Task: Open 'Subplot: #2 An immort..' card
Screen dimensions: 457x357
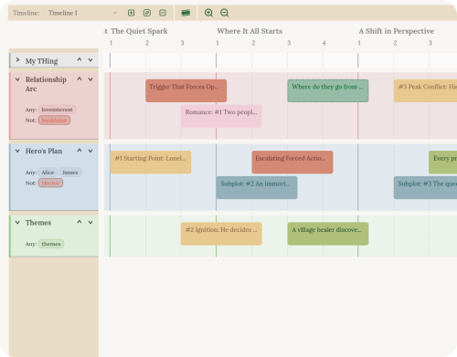Action: click(x=257, y=187)
